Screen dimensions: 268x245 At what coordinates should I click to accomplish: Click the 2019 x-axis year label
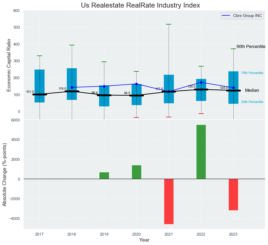click(104, 234)
